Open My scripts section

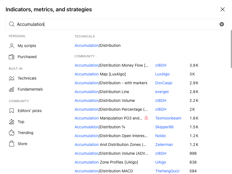pyautogui.click(x=27, y=46)
